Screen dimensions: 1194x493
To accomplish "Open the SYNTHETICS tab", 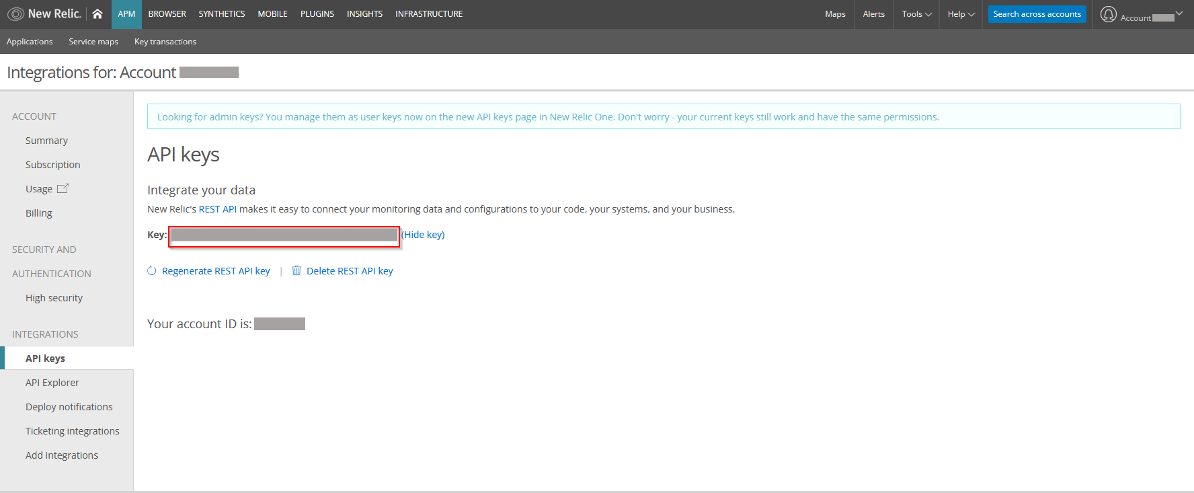I will 222,14.
